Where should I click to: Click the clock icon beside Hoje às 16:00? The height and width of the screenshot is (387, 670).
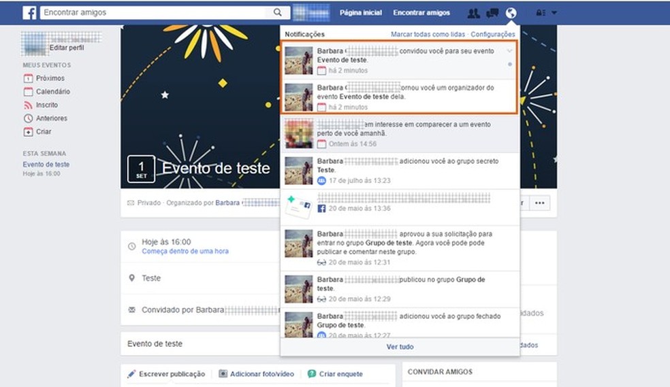pos(132,246)
